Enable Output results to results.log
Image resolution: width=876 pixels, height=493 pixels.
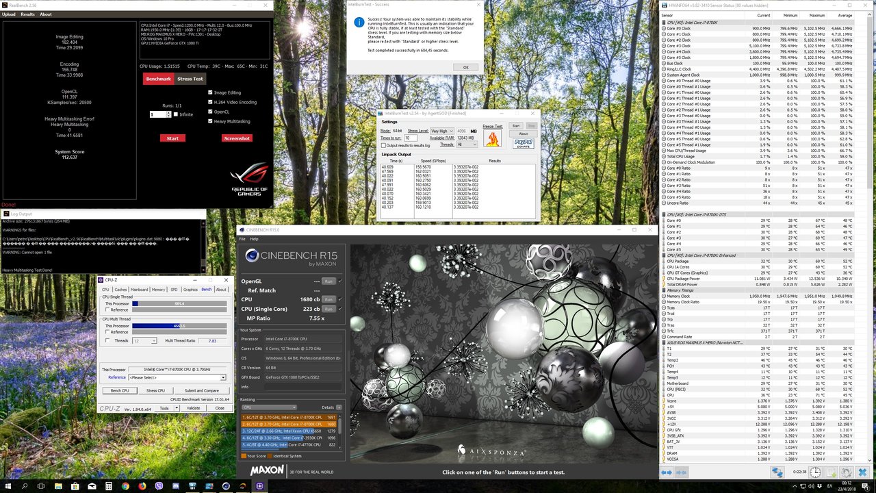coord(383,145)
